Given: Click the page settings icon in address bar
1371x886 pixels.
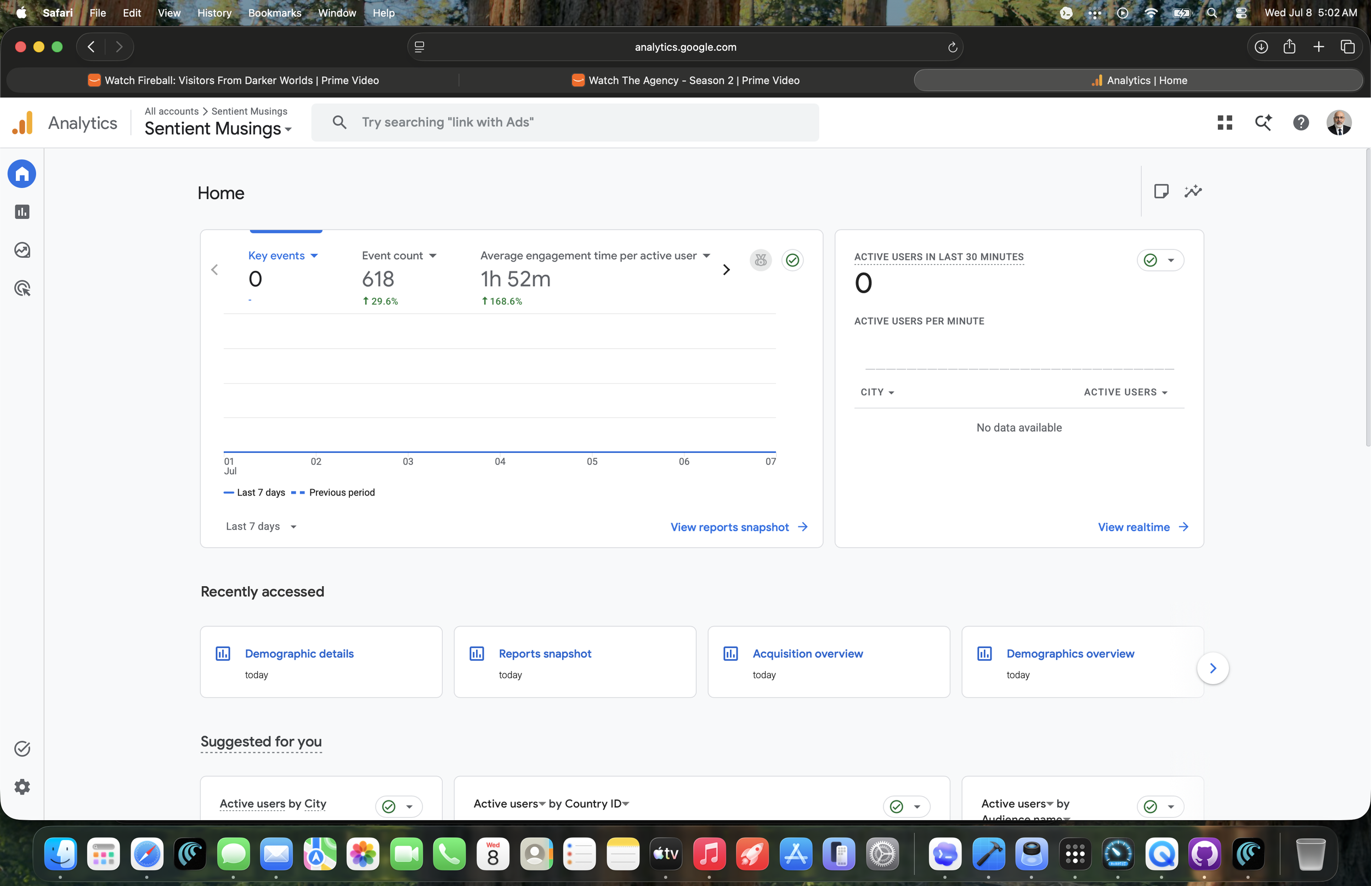Looking at the screenshot, I should [420, 47].
